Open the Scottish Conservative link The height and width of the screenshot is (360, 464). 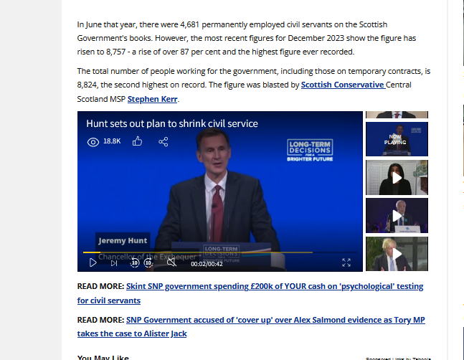click(343, 85)
